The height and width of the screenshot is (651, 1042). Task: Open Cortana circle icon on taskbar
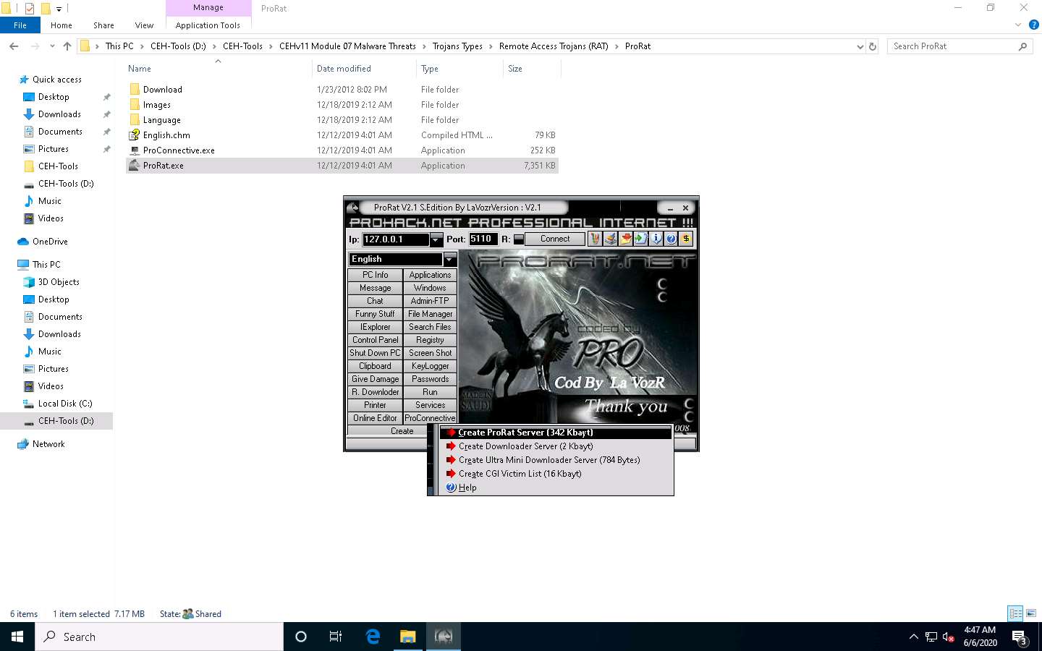tap(301, 637)
